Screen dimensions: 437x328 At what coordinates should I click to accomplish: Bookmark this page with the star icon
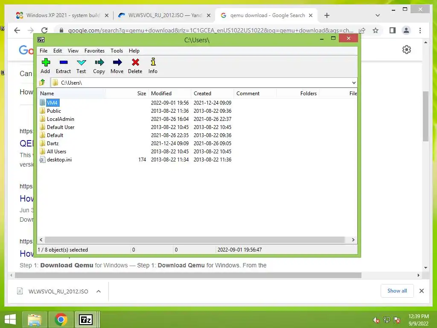point(376,30)
